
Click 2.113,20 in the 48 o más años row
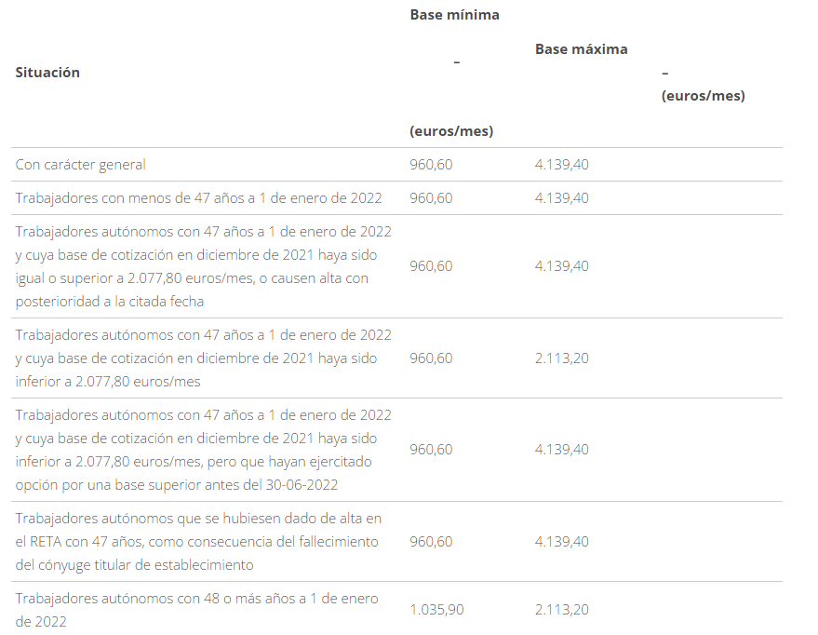561,610
